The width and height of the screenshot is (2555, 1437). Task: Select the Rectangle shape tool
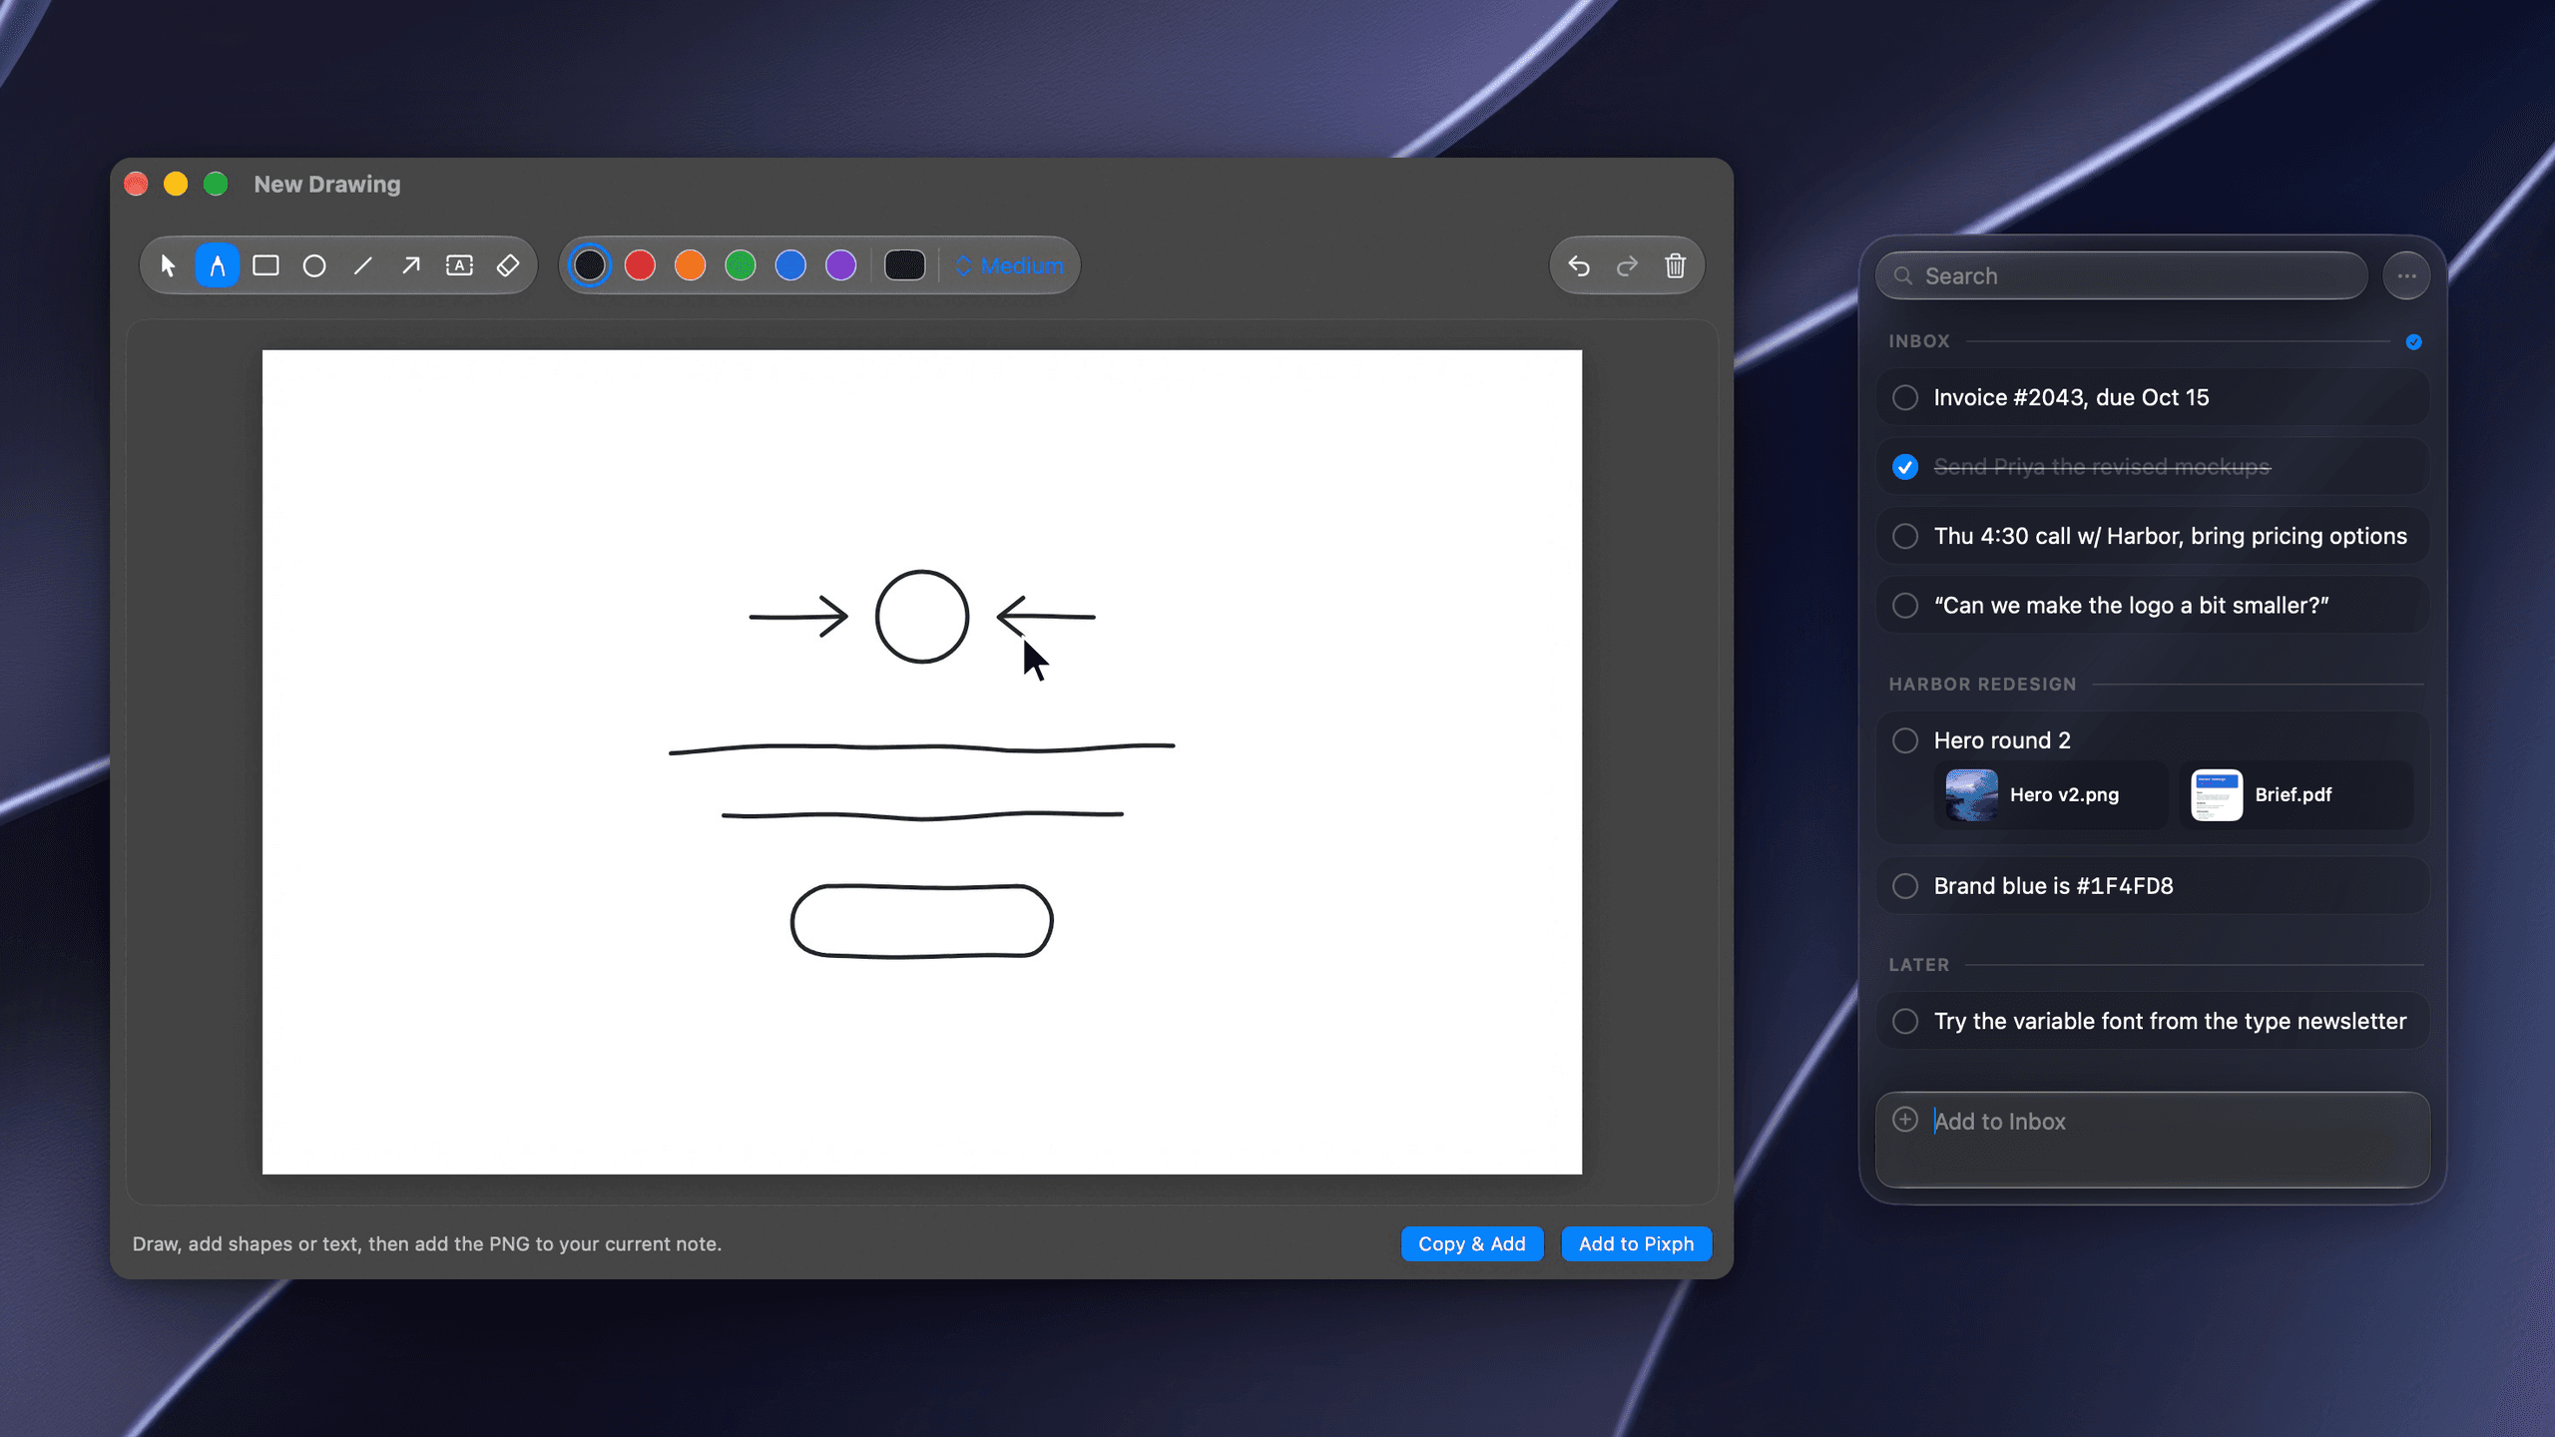coord(265,265)
